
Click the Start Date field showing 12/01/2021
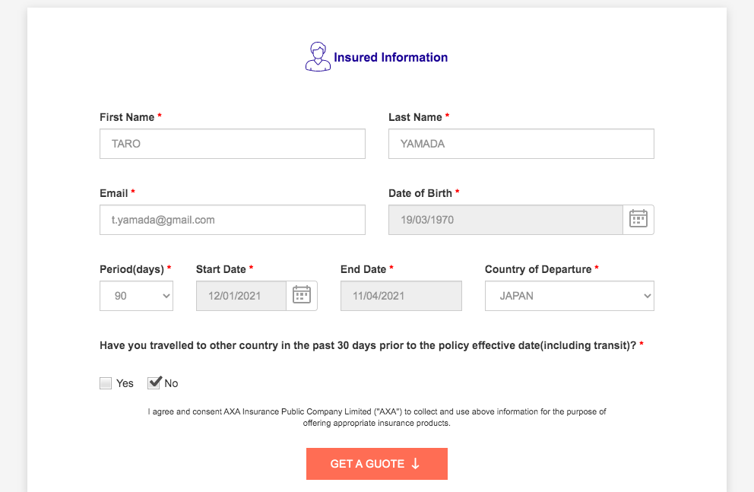pos(241,296)
